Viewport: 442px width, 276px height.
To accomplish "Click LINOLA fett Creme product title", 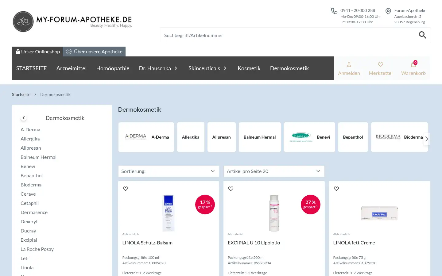I will tap(354, 243).
